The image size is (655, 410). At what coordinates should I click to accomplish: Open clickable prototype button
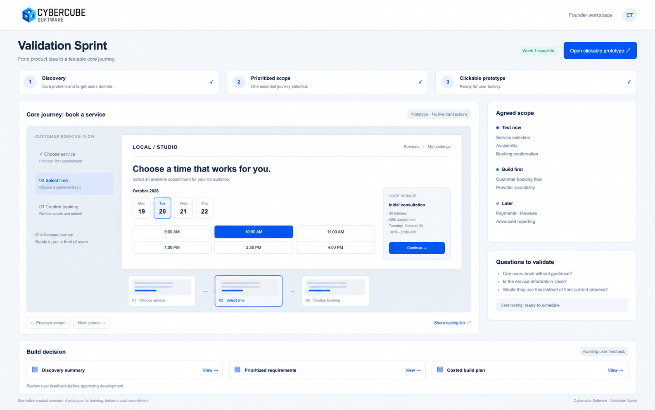[600, 50]
